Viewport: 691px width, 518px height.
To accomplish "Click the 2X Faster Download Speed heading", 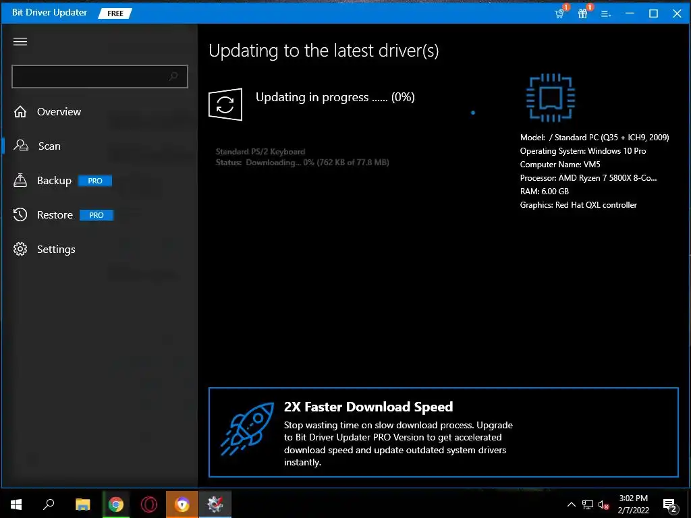I will pos(368,407).
